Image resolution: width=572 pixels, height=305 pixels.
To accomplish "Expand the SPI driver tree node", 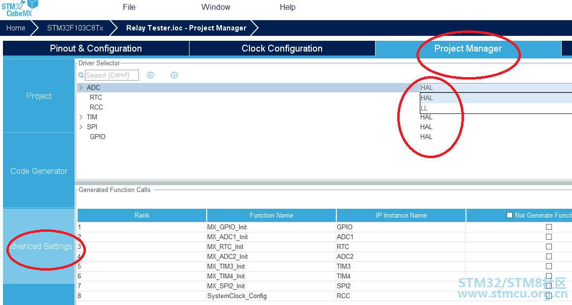I will point(81,127).
